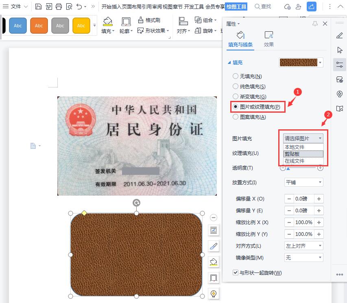Screen dimensions: 347x303
Task: Open the Mirror Type (镜像类型) dropdown
Action: [303, 257]
